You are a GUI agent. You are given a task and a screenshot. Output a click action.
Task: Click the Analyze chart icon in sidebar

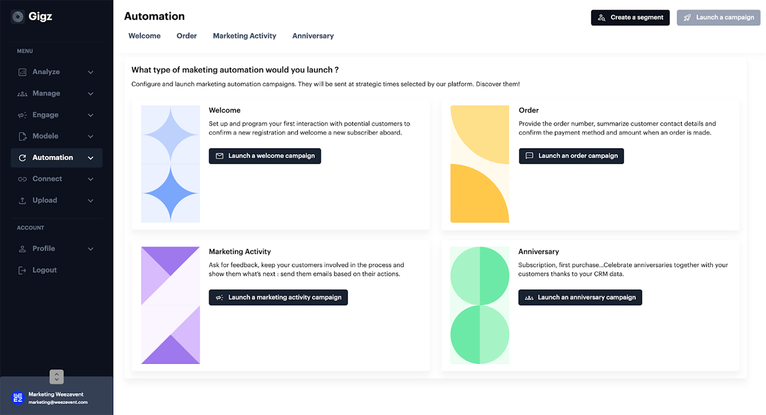tap(22, 72)
